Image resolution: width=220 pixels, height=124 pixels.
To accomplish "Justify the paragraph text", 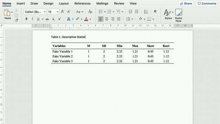I will pos(119,19).
